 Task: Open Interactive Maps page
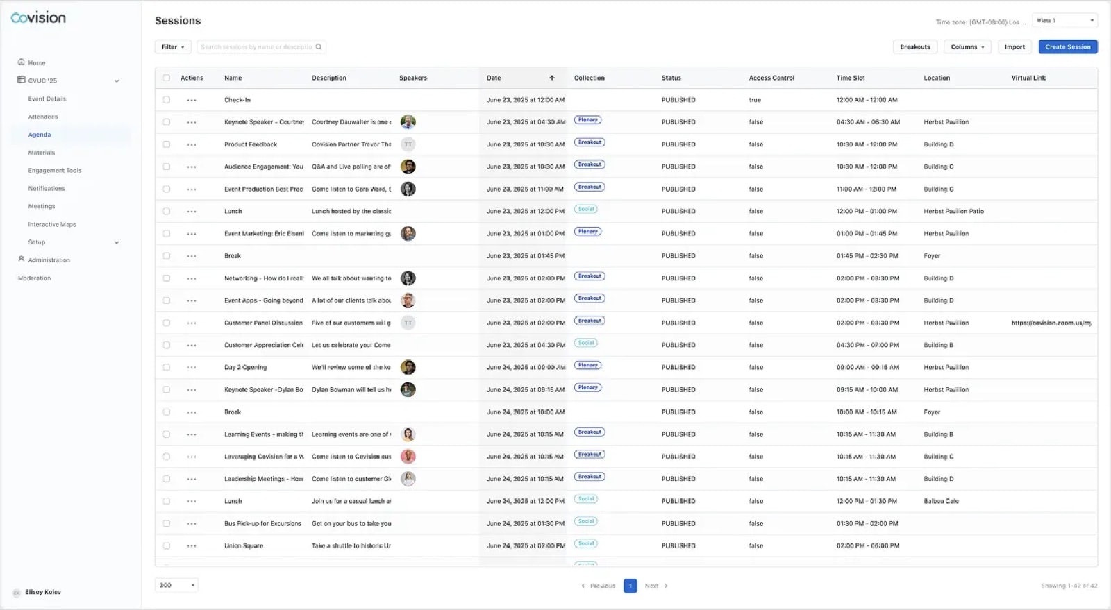52,224
